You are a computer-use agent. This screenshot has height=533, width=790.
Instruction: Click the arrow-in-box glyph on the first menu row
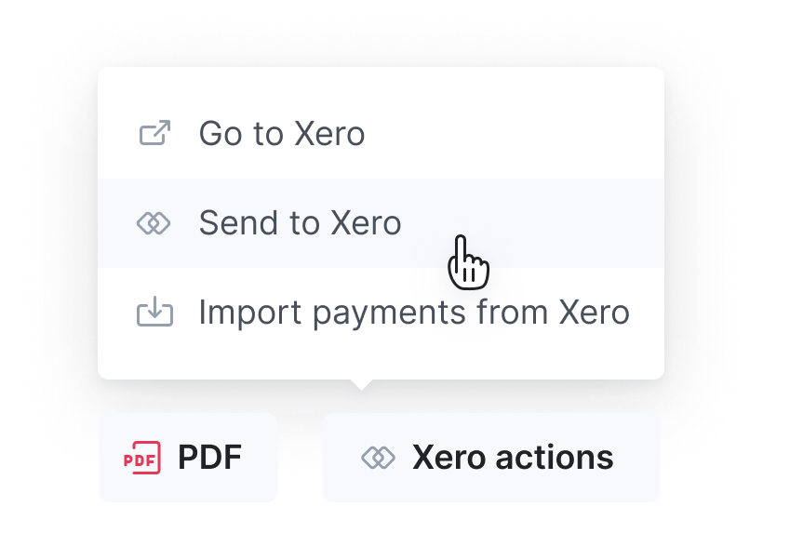pos(154,132)
